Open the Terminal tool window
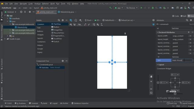The height and width of the screenshot is (109, 194). point(33,103)
